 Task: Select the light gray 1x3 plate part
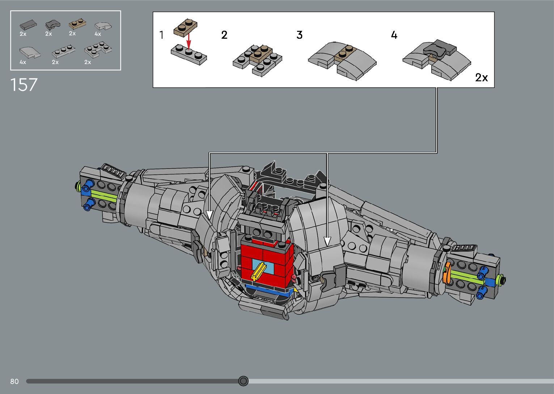(x=63, y=52)
